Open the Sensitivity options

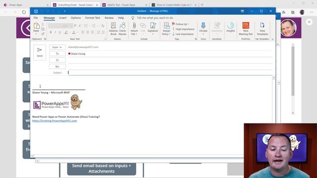click(x=217, y=28)
